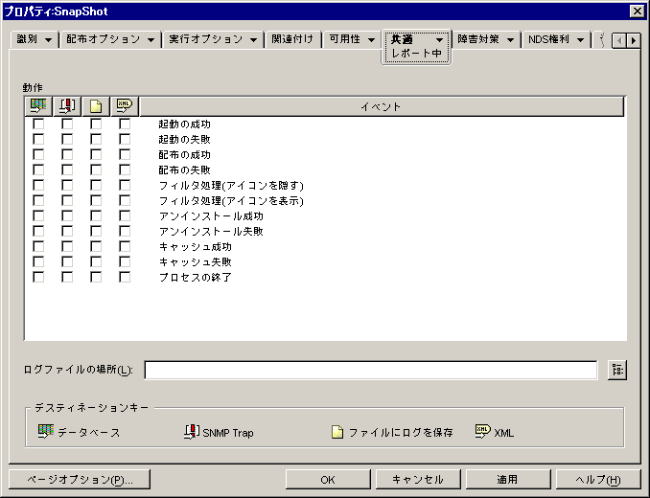The width and height of the screenshot is (650, 498).
Task: Check SNMP box for フィルタ処理(アイコンを表示)
Action: [67, 200]
